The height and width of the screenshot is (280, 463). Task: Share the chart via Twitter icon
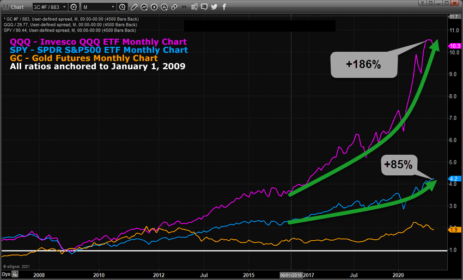[x=215, y=7]
